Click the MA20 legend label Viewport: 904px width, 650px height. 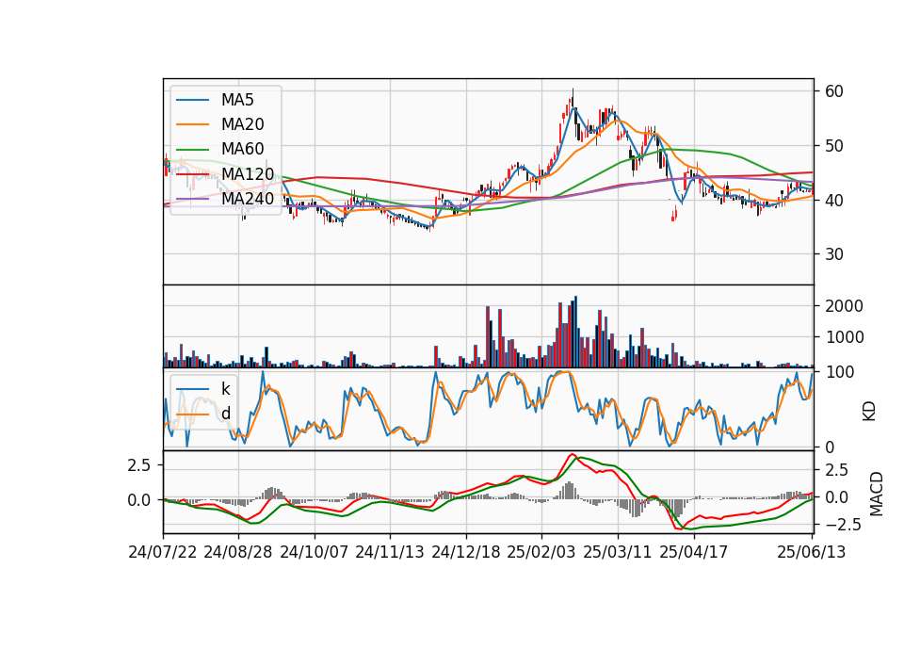pos(242,124)
